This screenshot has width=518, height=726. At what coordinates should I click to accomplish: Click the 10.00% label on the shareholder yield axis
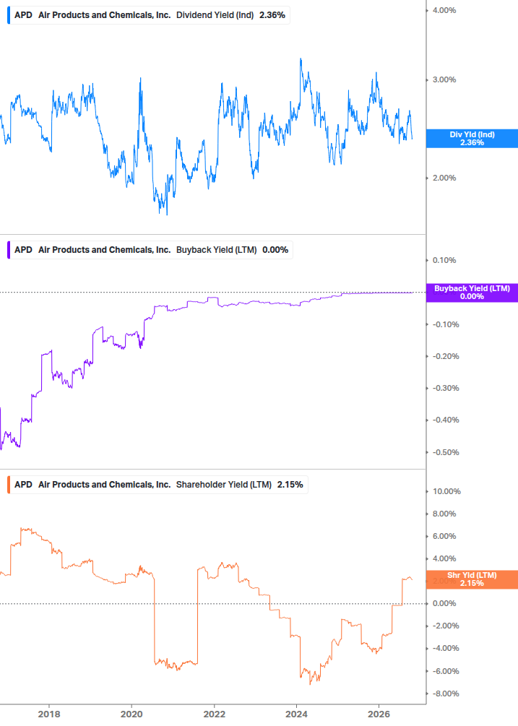click(446, 492)
